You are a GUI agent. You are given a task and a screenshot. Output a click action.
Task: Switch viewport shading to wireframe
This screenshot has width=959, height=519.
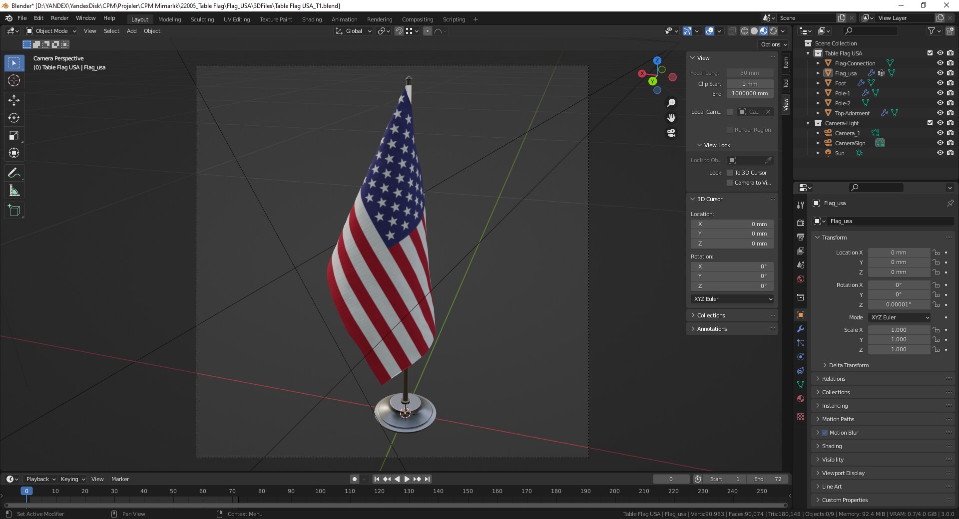coord(745,31)
